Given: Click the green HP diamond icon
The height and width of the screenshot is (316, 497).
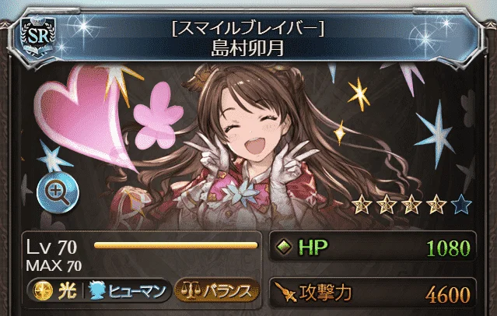Looking at the screenshot, I should 284,247.
